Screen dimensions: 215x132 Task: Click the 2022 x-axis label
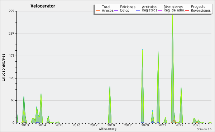180,125
